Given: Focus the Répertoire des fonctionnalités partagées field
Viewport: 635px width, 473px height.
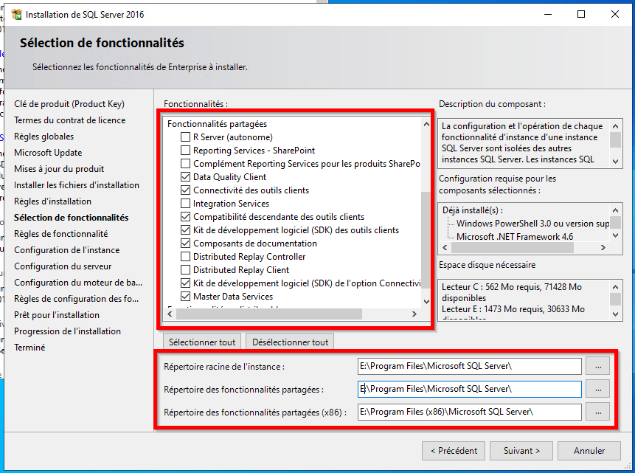Looking at the screenshot, I should coord(470,389).
